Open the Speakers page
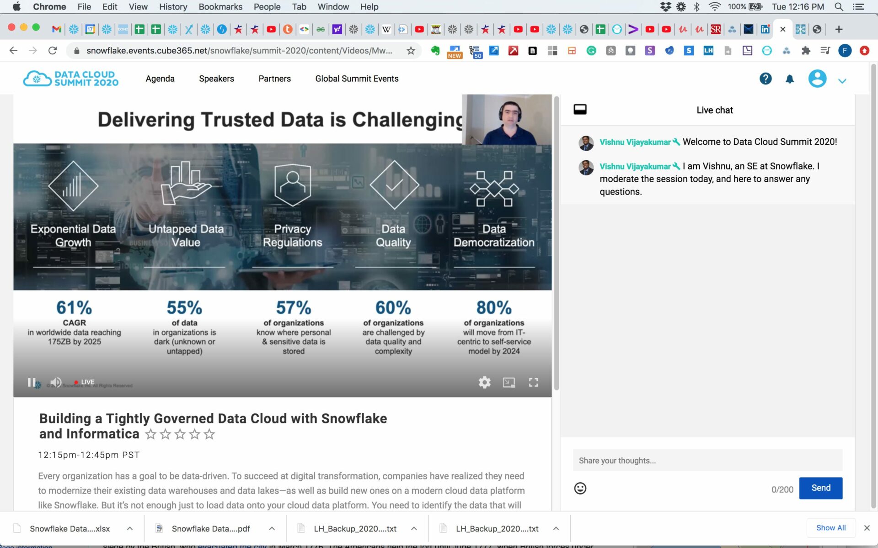The height and width of the screenshot is (548, 878). tap(216, 79)
